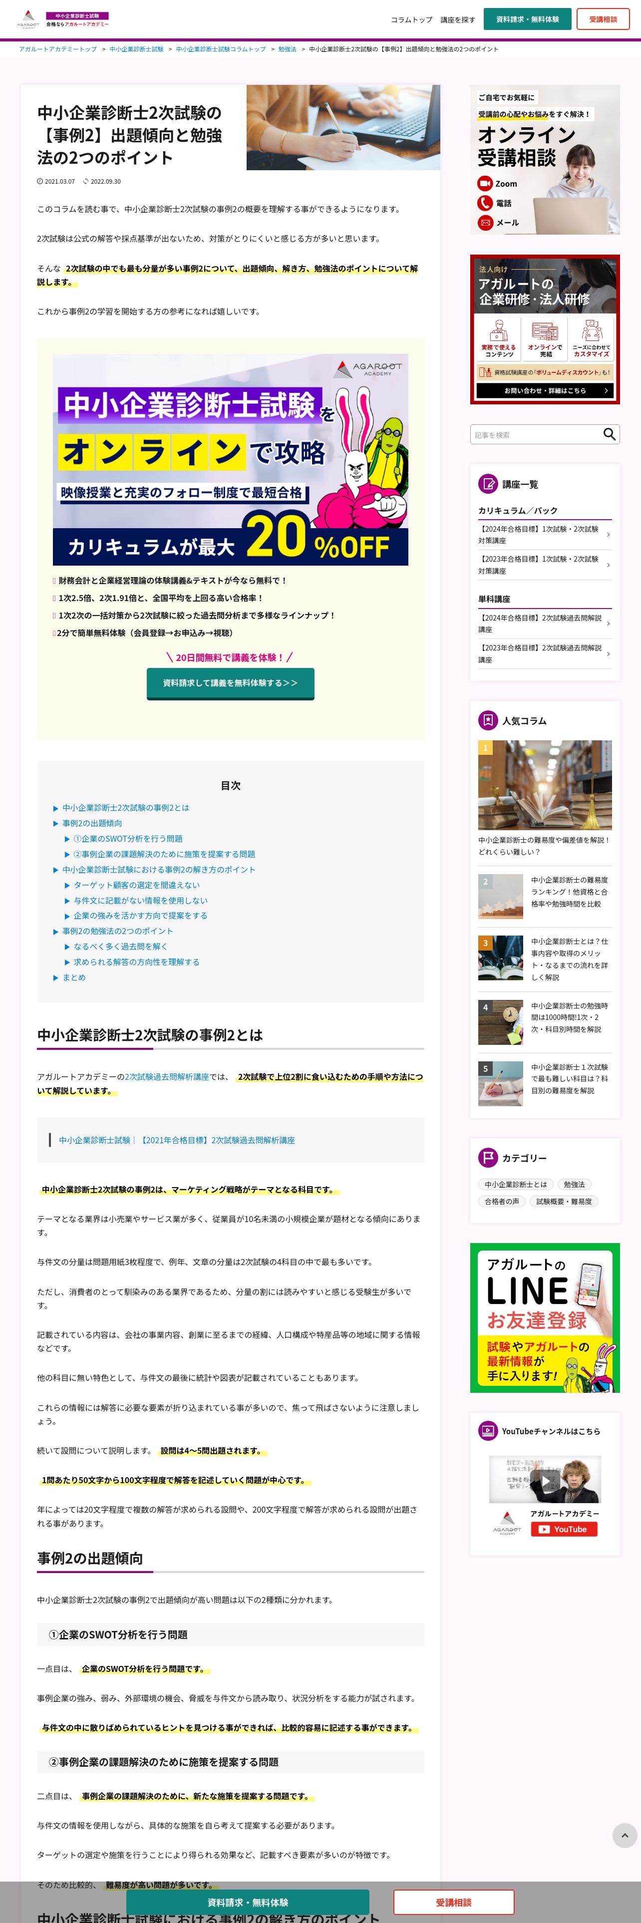Click 中小企業診断士試験 breadcrumb link

pyautogui.click(x=137, y=49)
